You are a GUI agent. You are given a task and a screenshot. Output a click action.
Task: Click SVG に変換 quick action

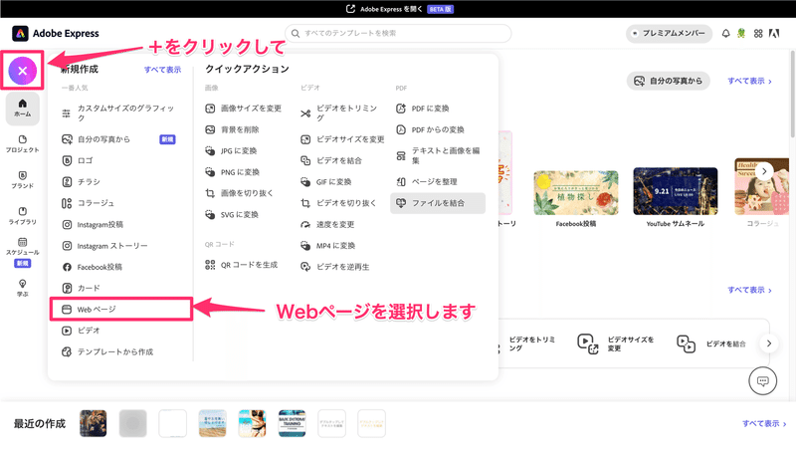click(232, 214)
